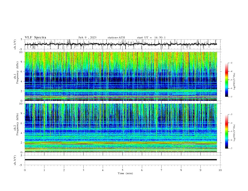Click inside the ch.2 spectrogram plot
Image resolution: width=248 pixels, height=191 pixels.
(x=121, y=128)
